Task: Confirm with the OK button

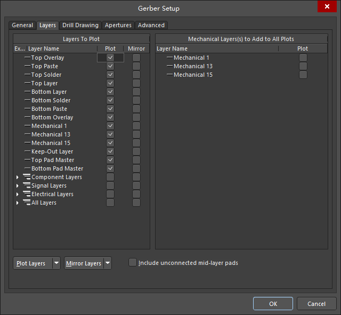Action: tap(273, 304)
